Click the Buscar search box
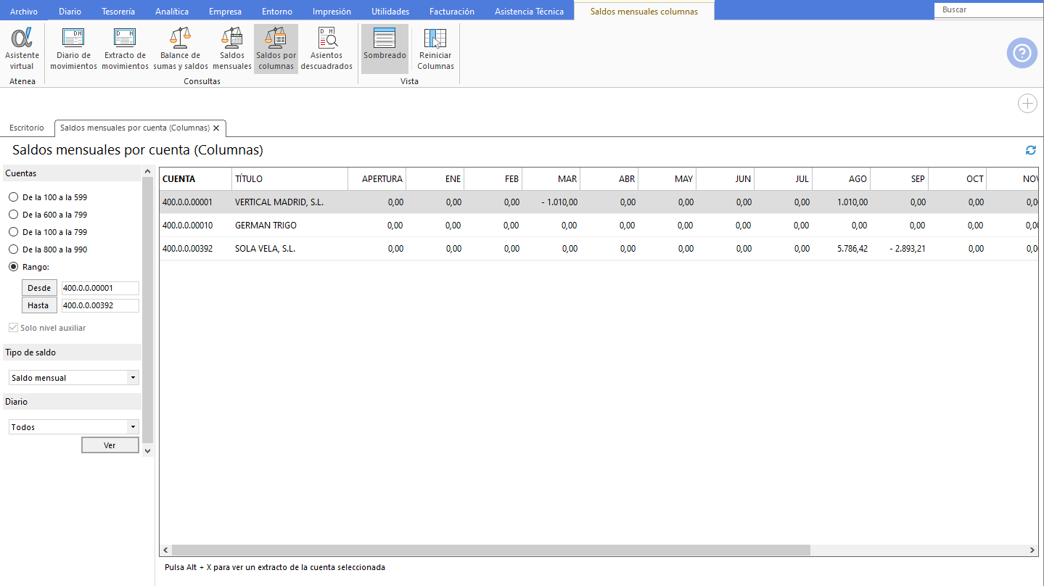The height and width of the screenshot is (586, 1044). (x=987, y=10)
